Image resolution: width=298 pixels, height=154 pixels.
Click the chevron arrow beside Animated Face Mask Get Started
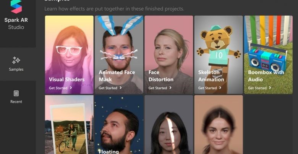pyautogui.click(x=121, y=88)
